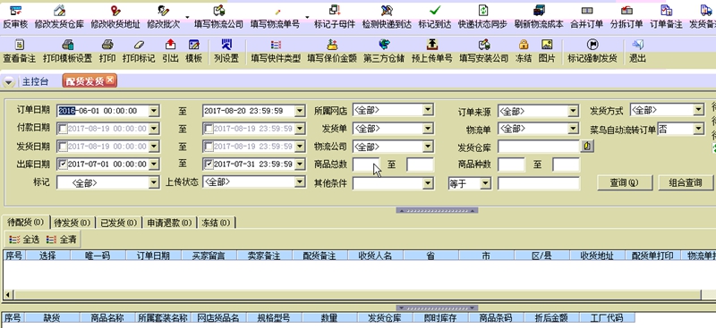Open 修改发货仓库 from the toolbar

click(x=59, y=10)
